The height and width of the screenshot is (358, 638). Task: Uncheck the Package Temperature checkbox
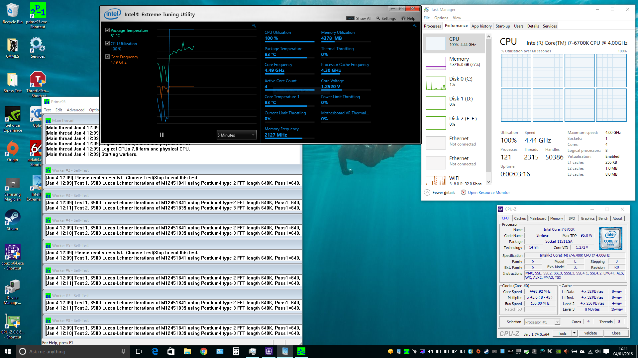coord(107,30)
